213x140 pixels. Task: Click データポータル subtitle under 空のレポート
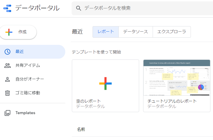point(91,106)
